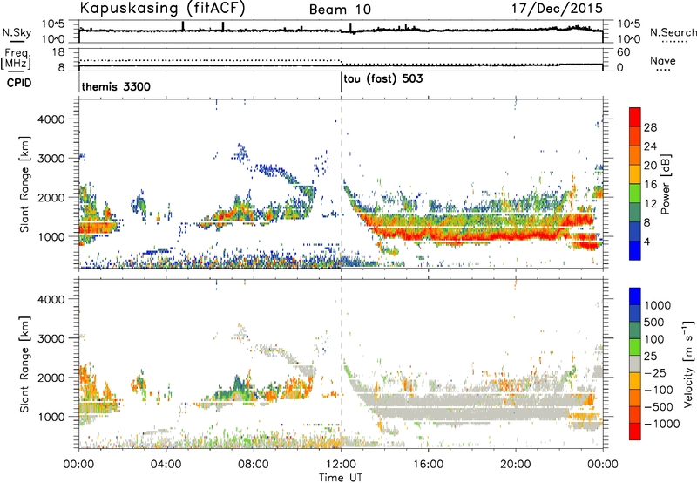Image resolution: width=697 pixels, height=483 pixels.
Task: Click '2000' on the velocity panel axis
Action: pos(51,378)
